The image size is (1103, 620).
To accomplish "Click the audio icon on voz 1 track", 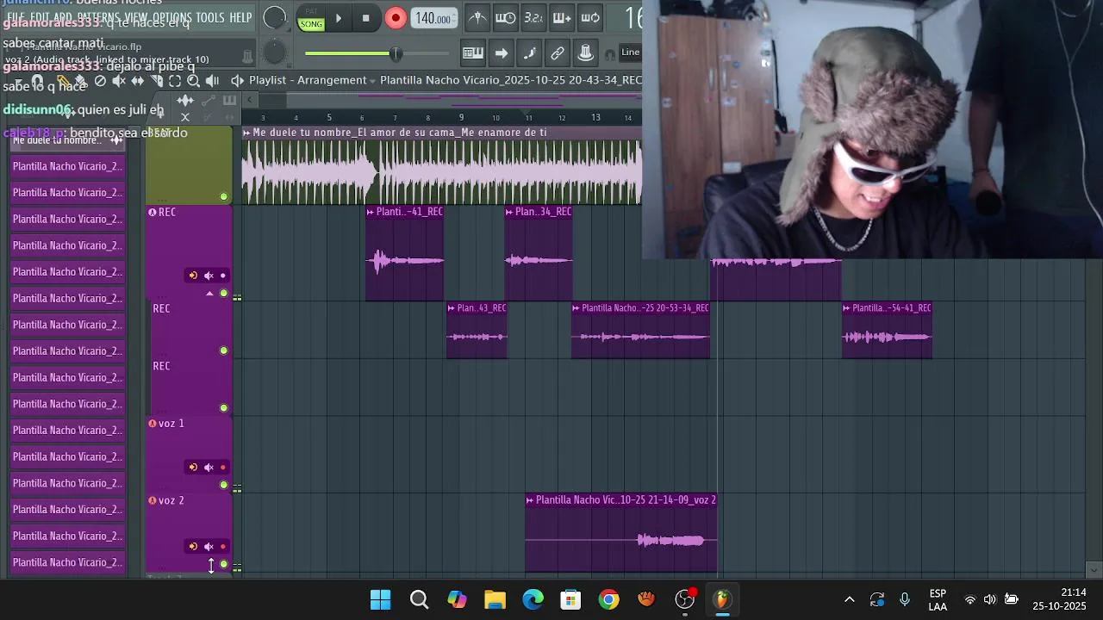I will 153,424.
